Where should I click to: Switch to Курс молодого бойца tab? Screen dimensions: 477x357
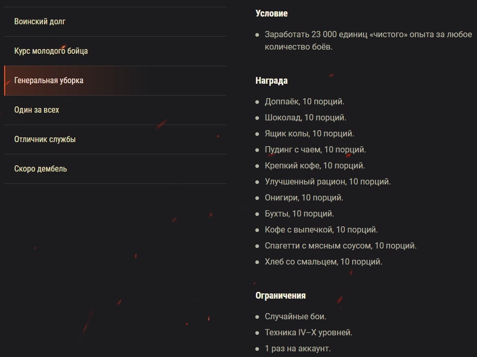point(51,51)
